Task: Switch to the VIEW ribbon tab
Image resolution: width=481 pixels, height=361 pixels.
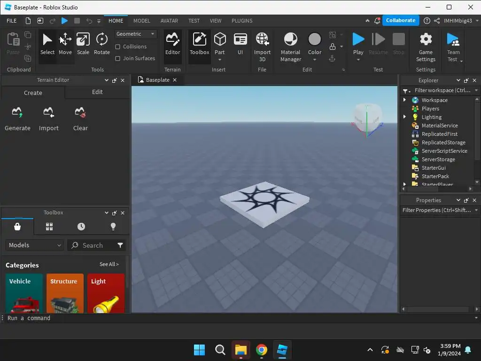Action: (215, 21)
